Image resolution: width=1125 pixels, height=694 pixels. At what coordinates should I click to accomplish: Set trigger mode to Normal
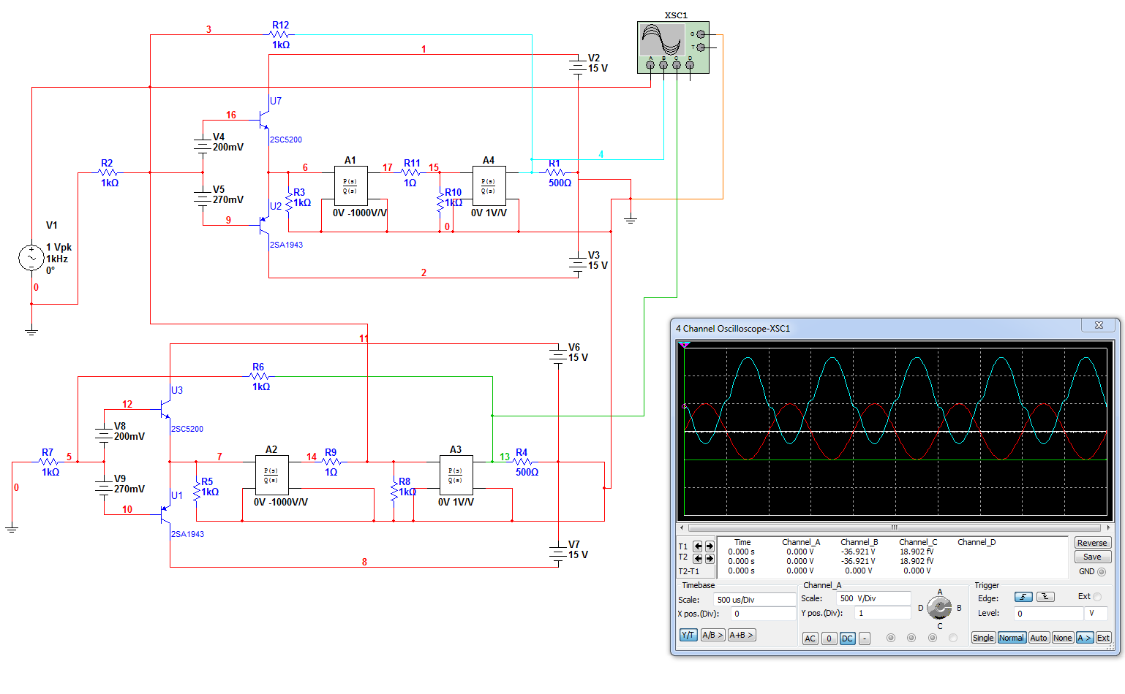(1012, 638)
